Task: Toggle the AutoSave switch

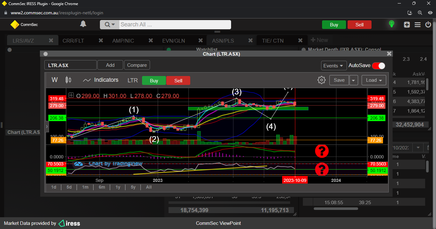Action: click(379, 66)
